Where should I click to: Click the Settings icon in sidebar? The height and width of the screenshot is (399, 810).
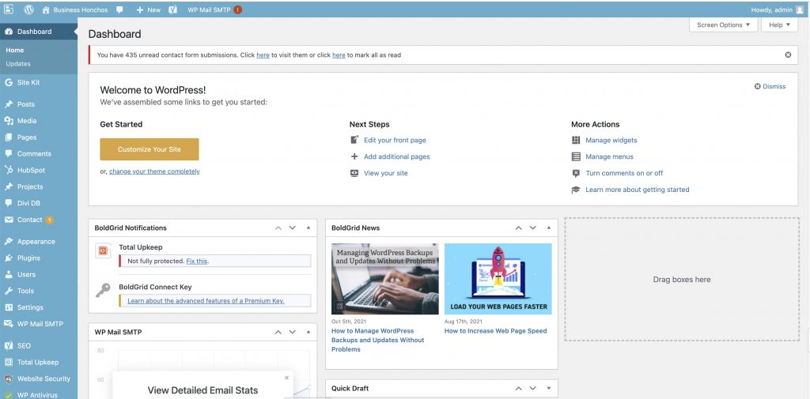click(9, 307)
